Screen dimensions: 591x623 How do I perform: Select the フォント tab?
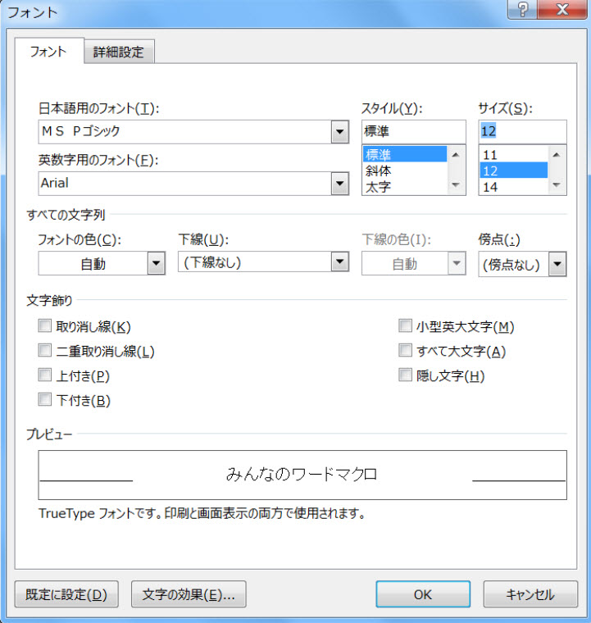(x=48, y=52)
